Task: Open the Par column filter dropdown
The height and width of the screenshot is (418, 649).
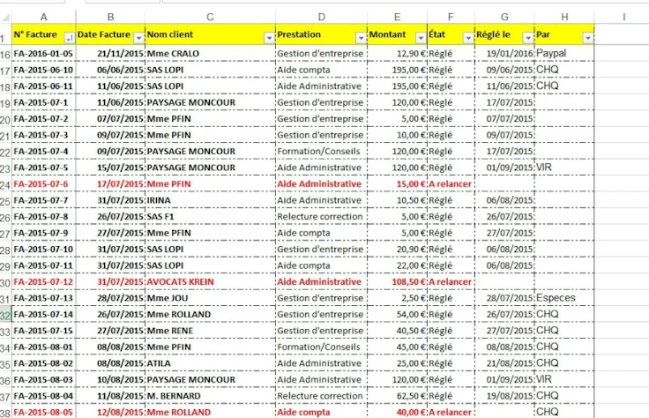Action: click(x=588, y=38)
